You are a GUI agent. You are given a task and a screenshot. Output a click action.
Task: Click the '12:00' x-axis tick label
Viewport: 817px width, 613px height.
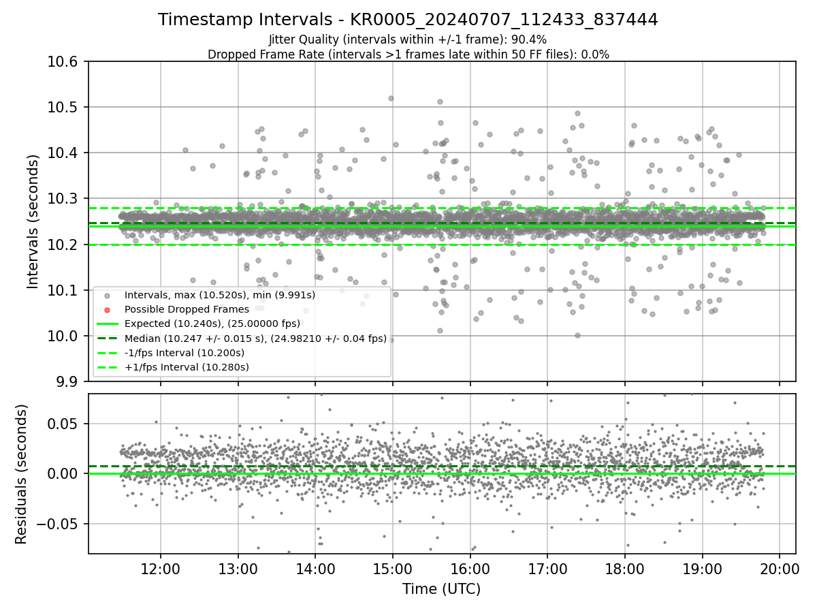(161, 569)
